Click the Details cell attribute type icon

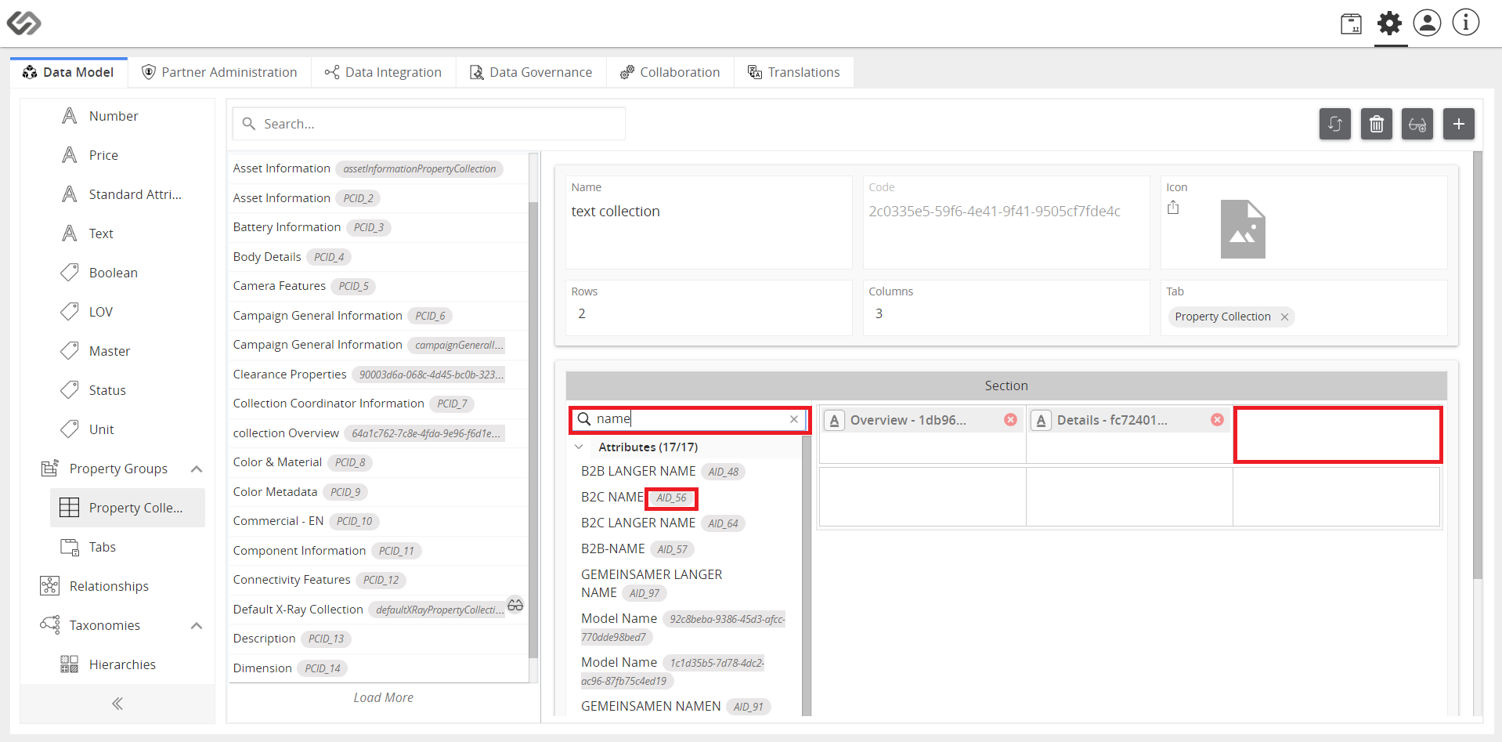[1041, 421]
